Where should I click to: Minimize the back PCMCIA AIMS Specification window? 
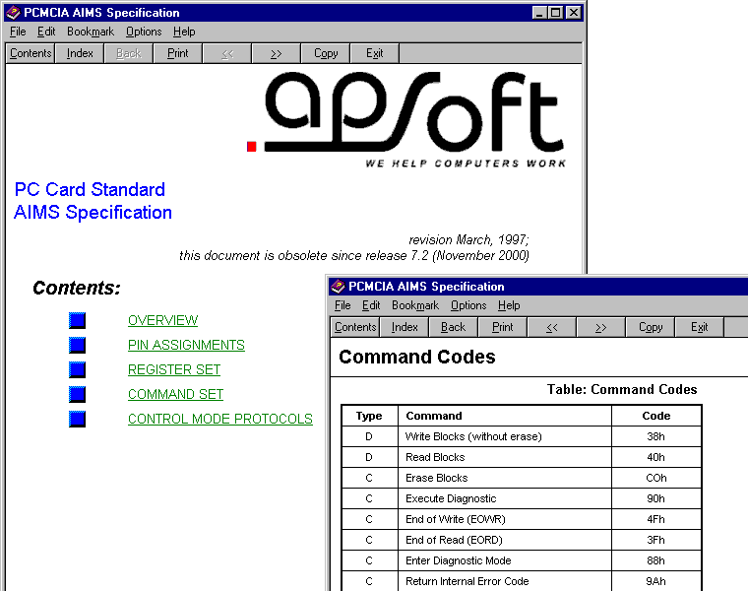click(539, 13)
